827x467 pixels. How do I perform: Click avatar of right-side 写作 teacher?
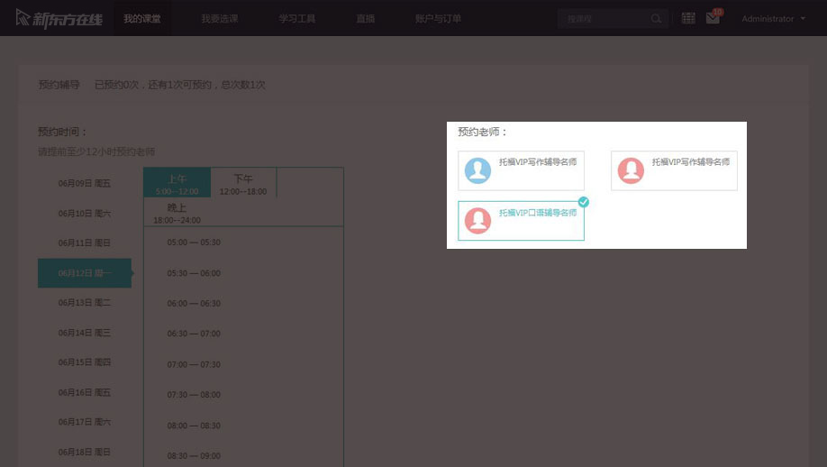click(x=631, y=170)
